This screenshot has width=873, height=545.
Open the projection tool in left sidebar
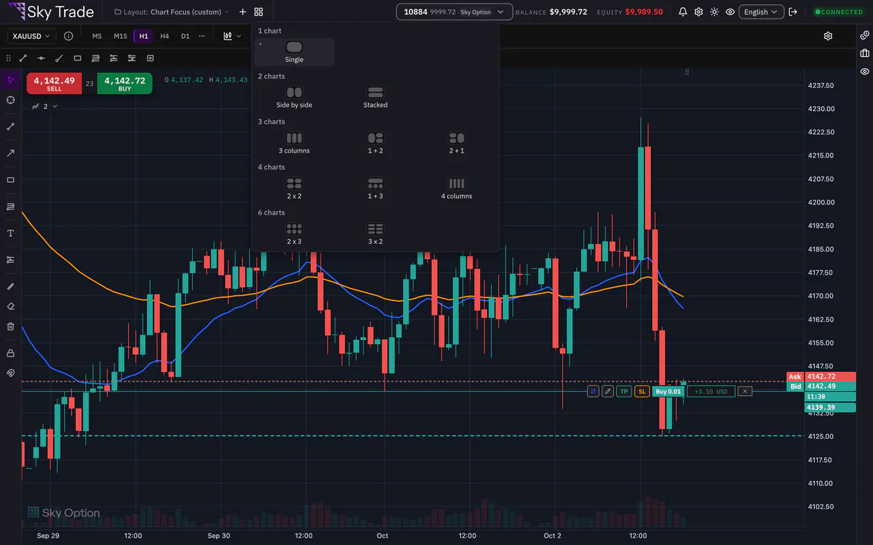click(x=10, y=260)
